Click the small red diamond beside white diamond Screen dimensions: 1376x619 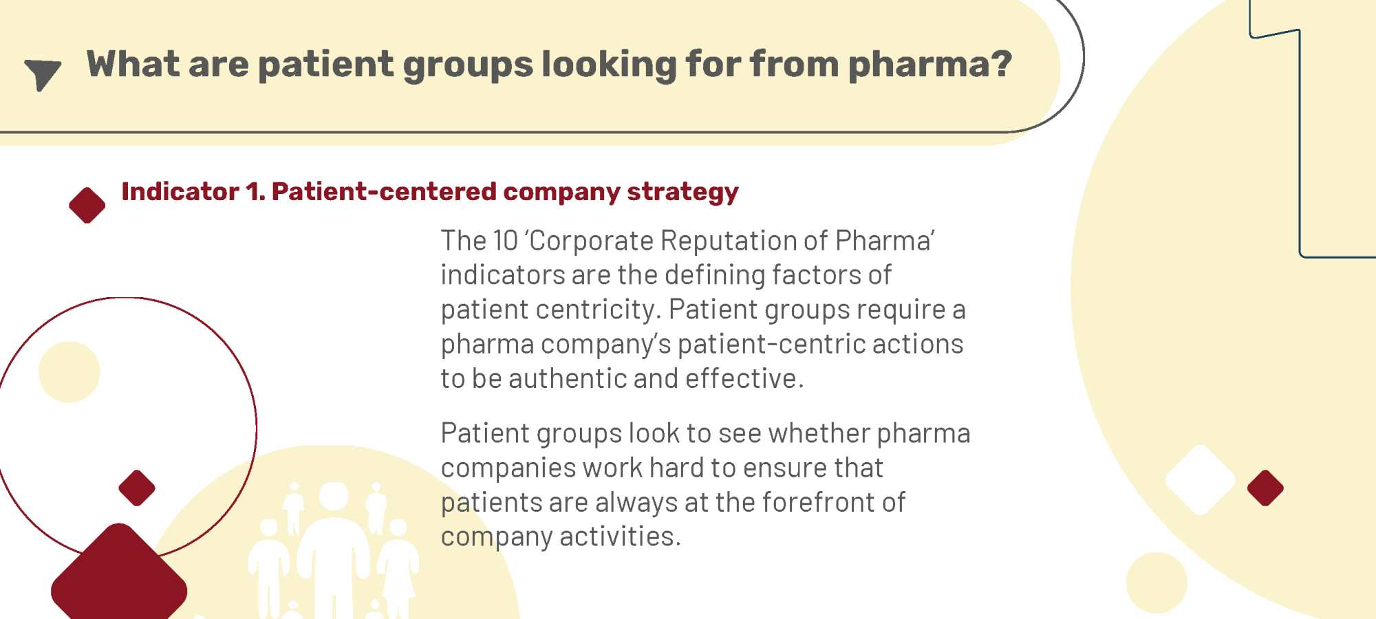(x=1265, y=488)
